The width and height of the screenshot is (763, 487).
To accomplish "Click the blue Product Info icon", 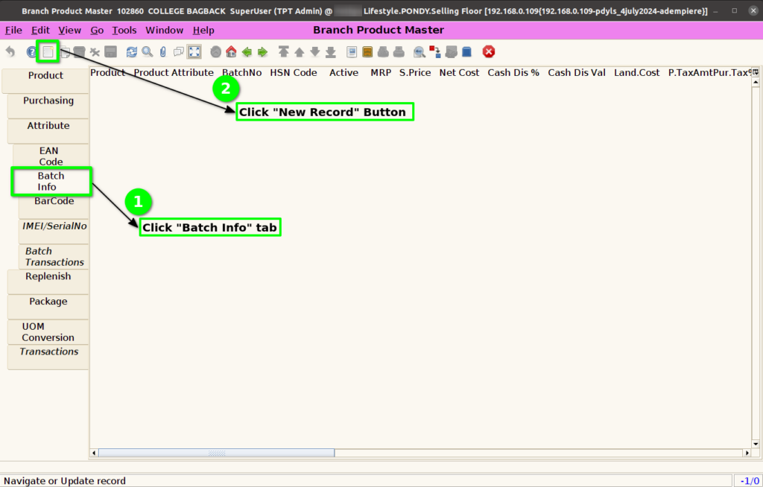I will coord(466,51).
